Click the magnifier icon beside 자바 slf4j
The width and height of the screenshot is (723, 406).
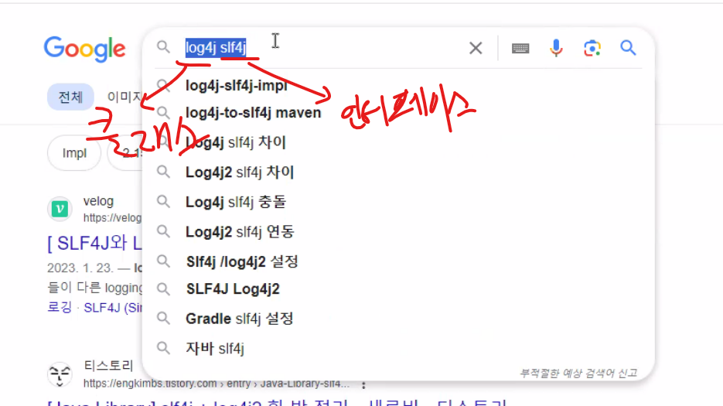pyautogui.click(x=163, y=347)
